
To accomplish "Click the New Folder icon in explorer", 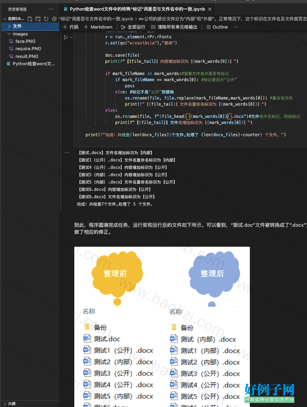I will [x=38, y=19].
